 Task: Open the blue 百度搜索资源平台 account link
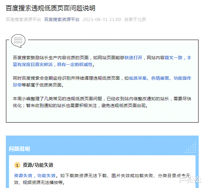click(x=62, y=19)
